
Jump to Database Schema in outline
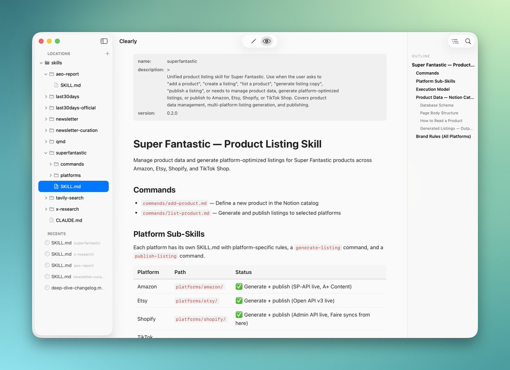click(437, 105)
